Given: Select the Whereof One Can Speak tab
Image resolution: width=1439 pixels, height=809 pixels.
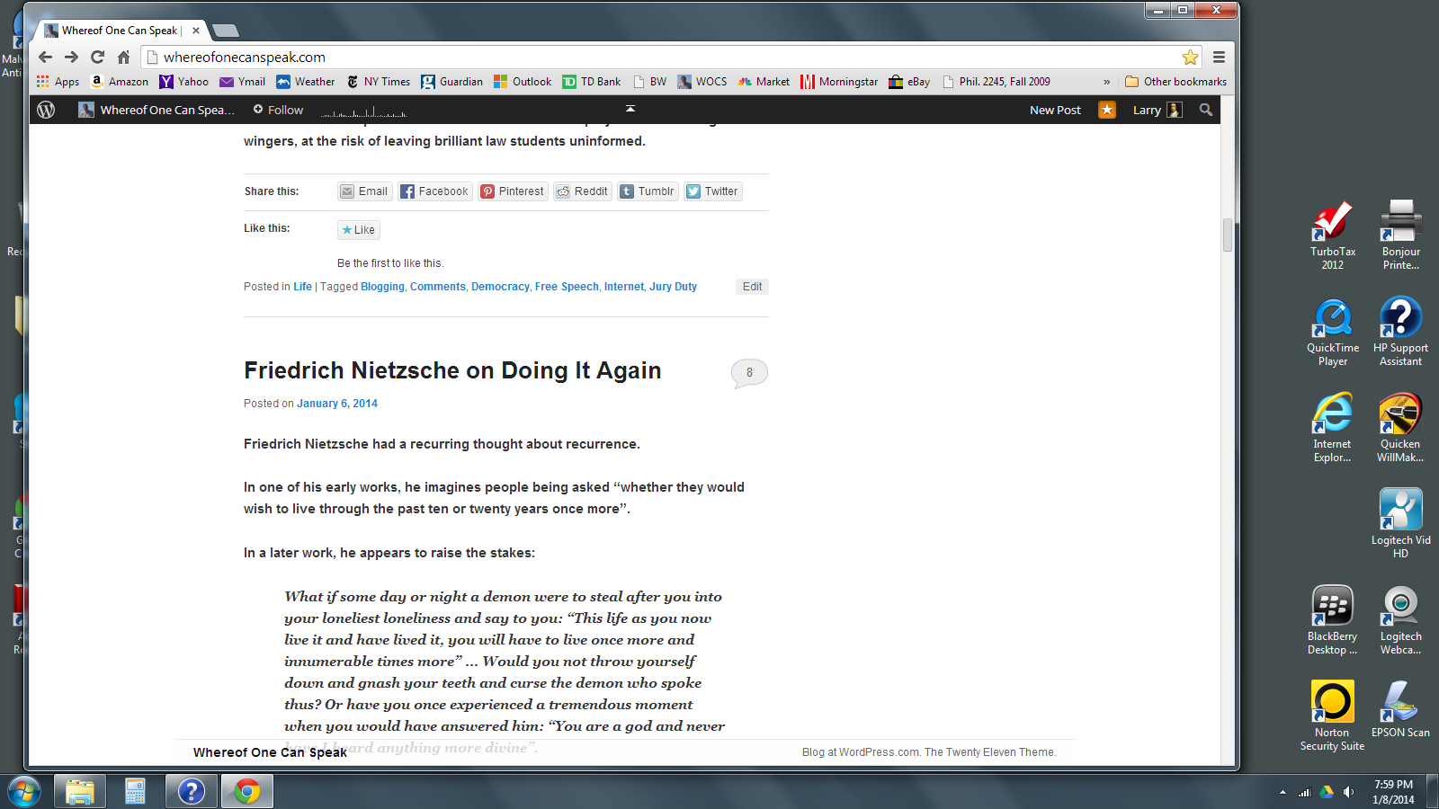Looking at the screenshot, I should click(x=120, y=31).
